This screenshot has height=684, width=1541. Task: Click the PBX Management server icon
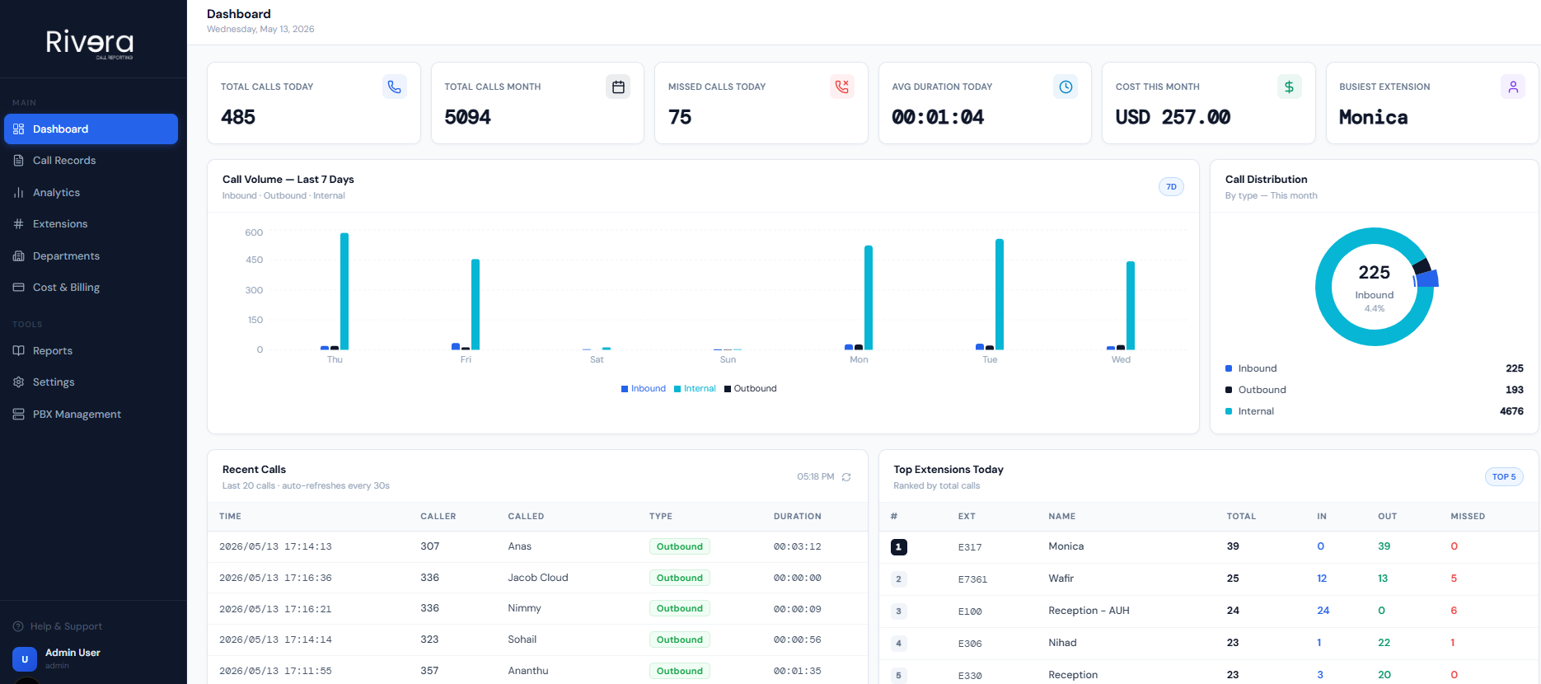[18, 415]
